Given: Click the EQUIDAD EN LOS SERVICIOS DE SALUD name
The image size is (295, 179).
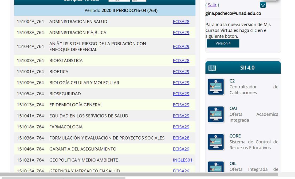Looking at the screenshot, I should click(x=89, y=116).
